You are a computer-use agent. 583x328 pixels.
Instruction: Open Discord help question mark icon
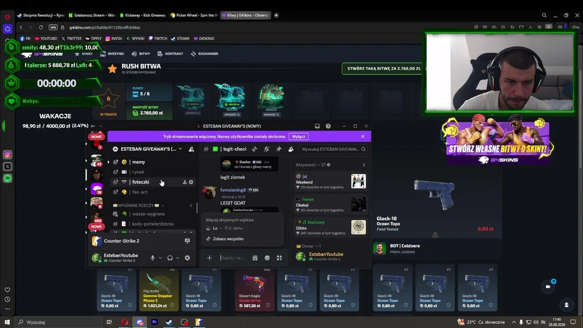click(x=328, y=126)
